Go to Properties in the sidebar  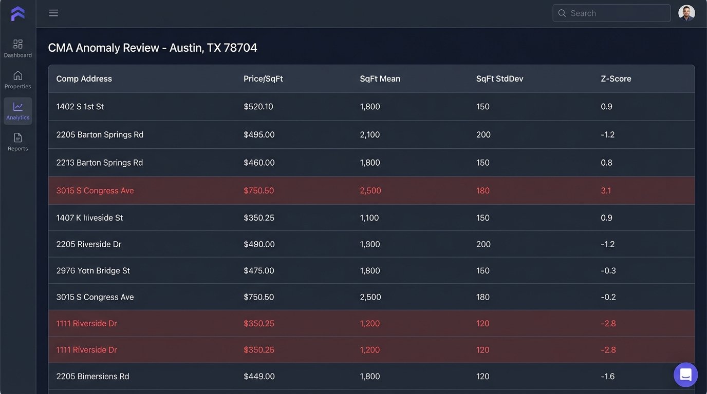pos(18,80)
